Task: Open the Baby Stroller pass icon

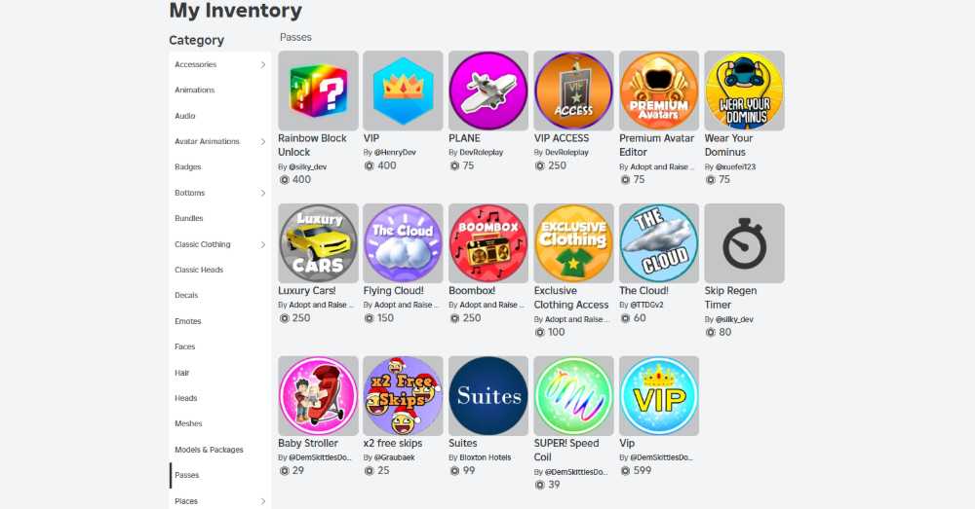Action: tap(318, 395)
